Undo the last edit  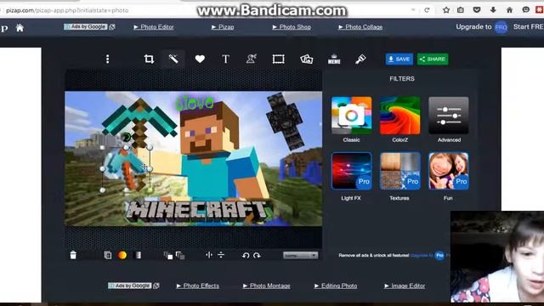point(246,255)
